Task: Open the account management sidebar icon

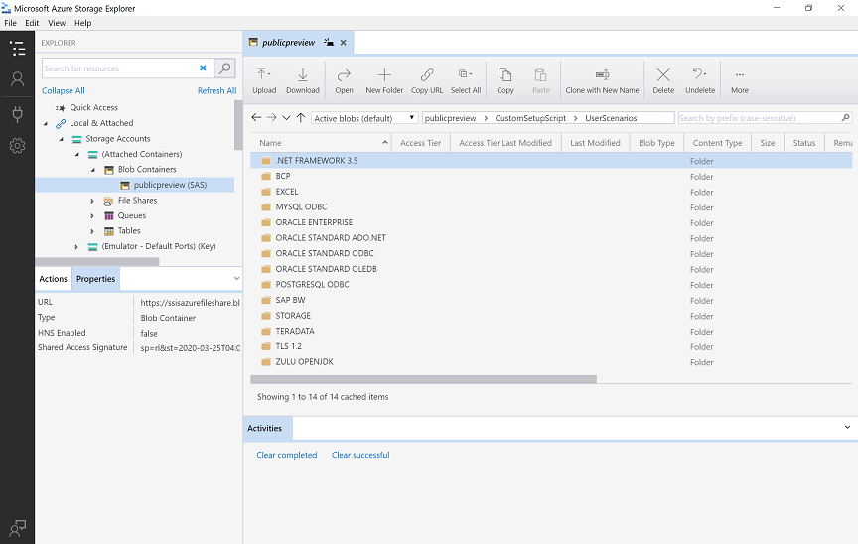Action: [x=17, y=79]
